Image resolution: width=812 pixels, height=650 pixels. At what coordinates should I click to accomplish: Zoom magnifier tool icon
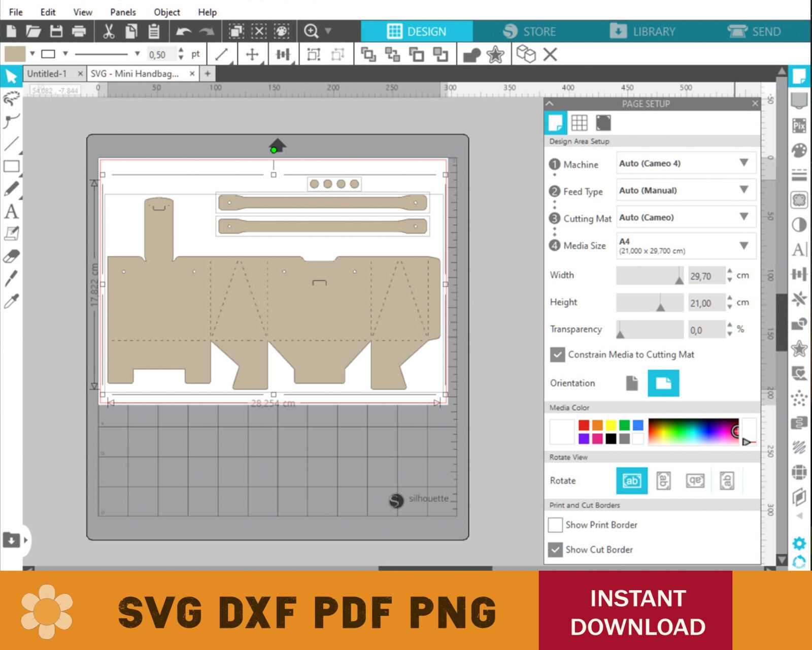point(311,31)
